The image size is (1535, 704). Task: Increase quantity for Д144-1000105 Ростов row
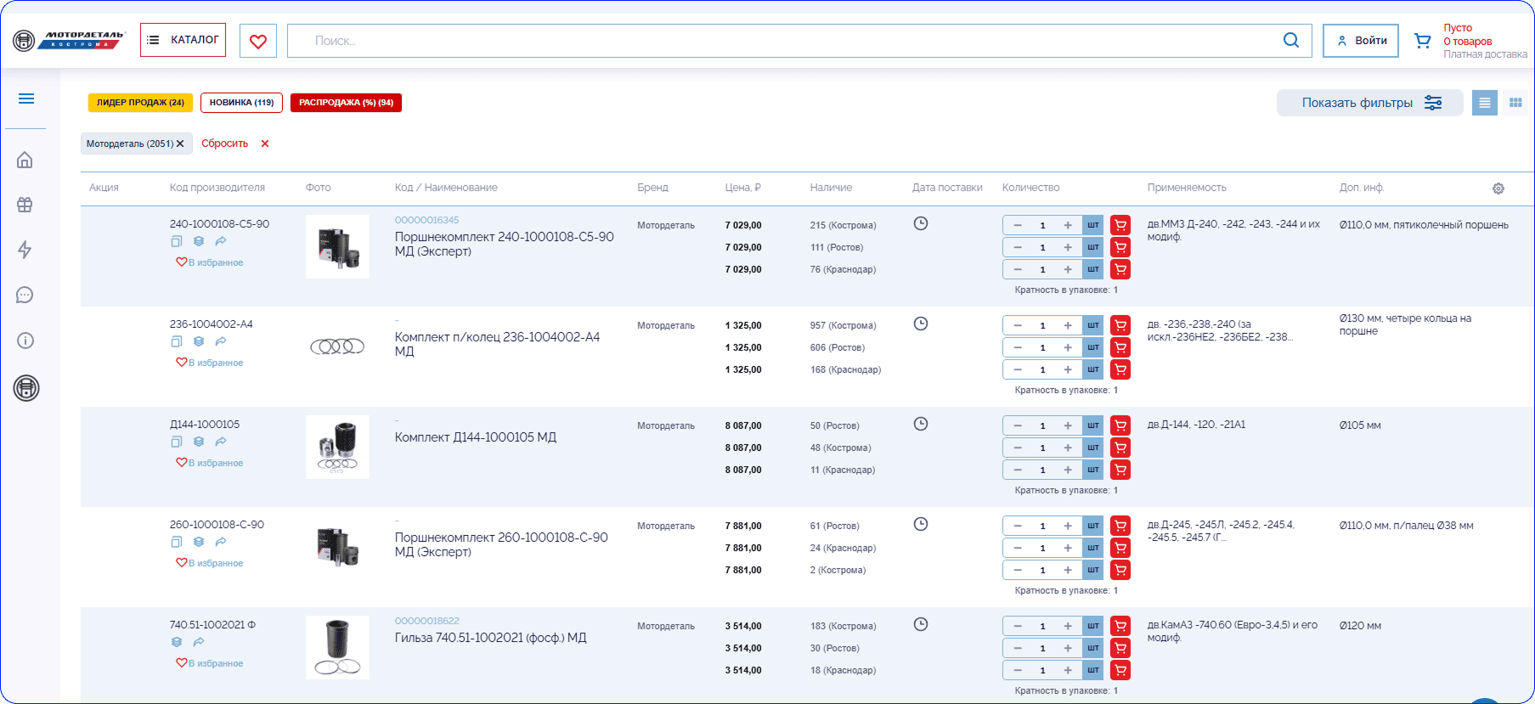click(x=1068, y=425)
